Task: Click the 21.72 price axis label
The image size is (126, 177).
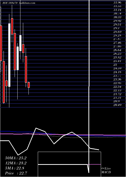Action: click(117, 94)
